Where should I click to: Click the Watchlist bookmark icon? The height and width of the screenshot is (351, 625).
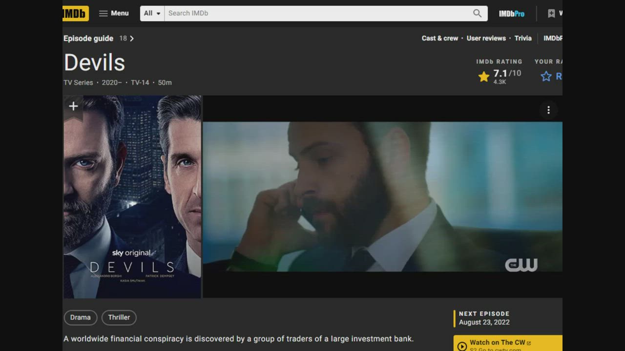[x=551, y=14]
